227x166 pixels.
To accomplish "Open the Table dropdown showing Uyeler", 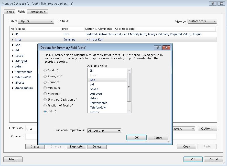I will point(36,21).
